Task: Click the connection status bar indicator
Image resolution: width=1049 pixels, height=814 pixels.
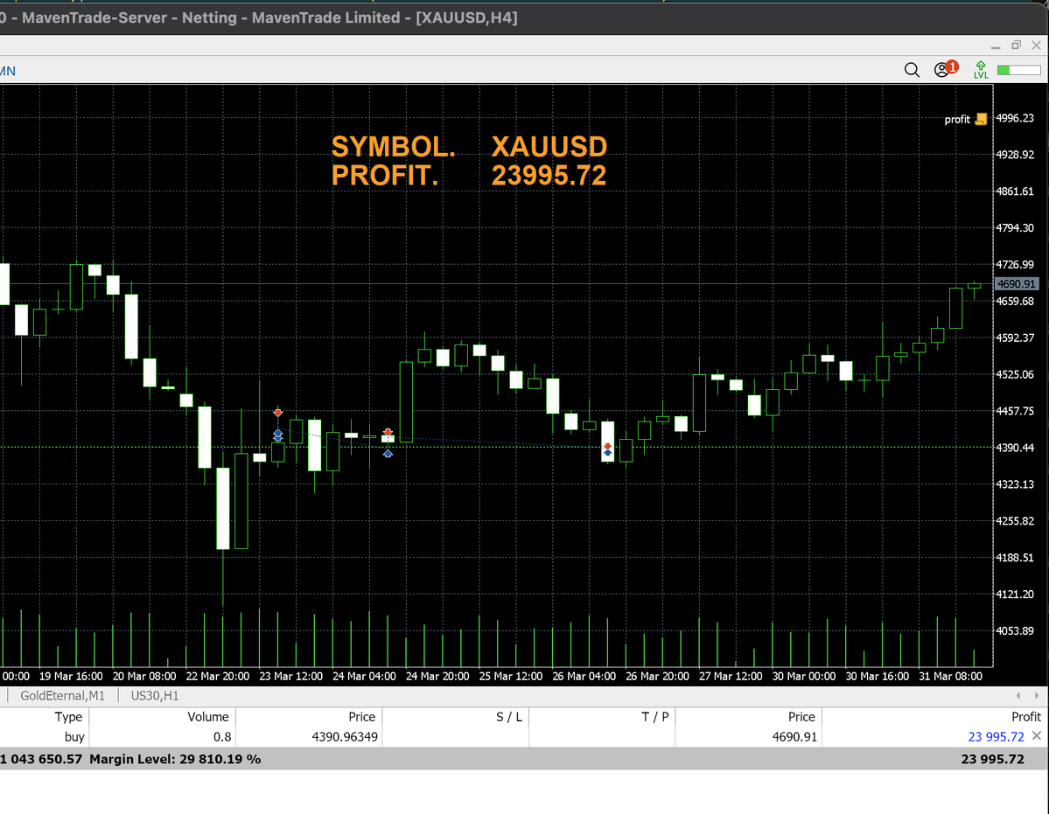Action: pyautogui.click(x=1018, y=69)
